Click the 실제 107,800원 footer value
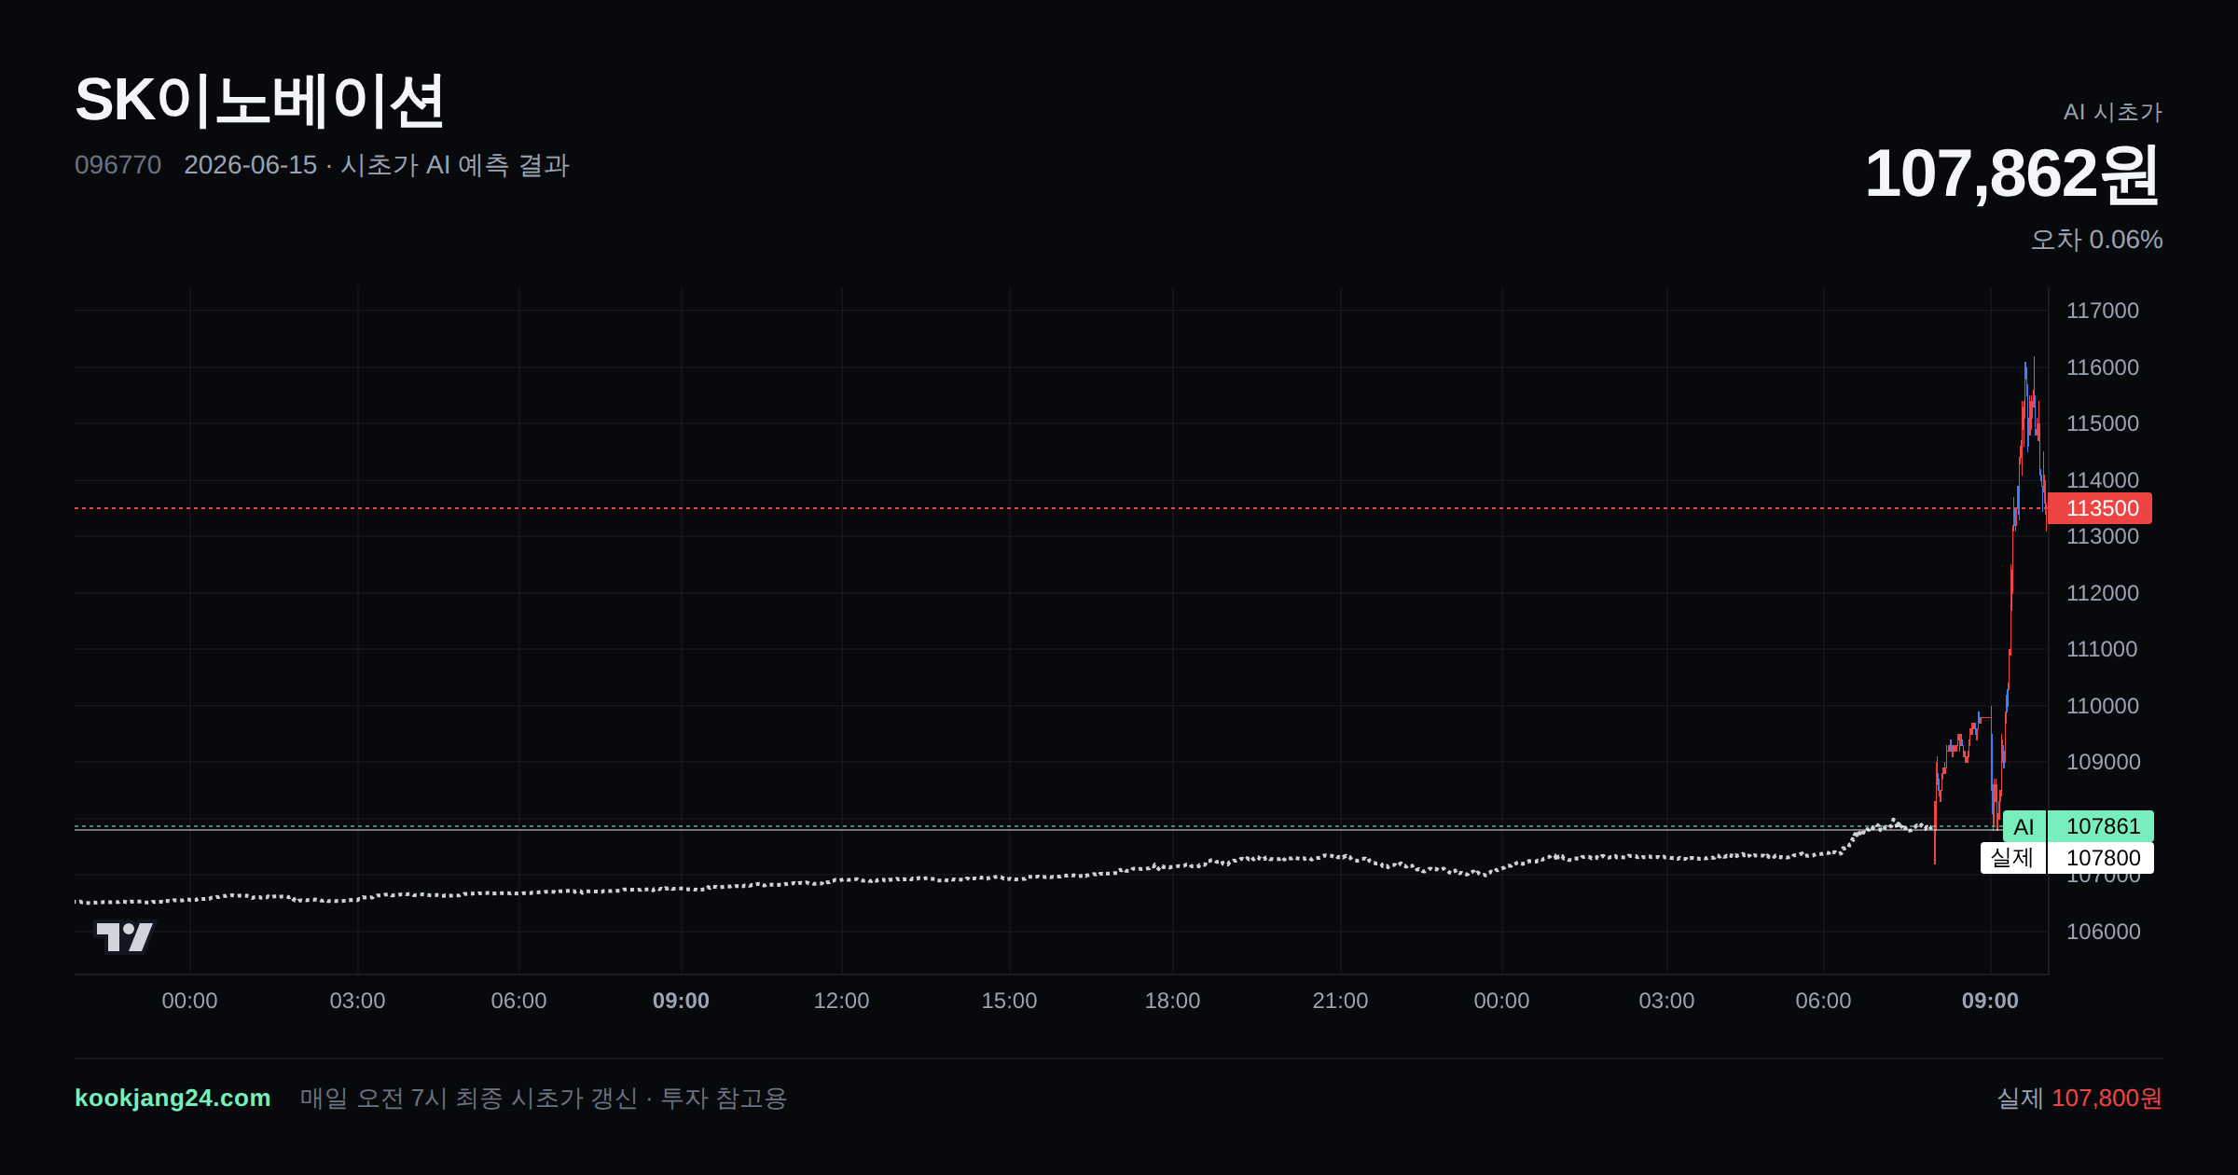The image size is (2238, 1175). 2079,1098
